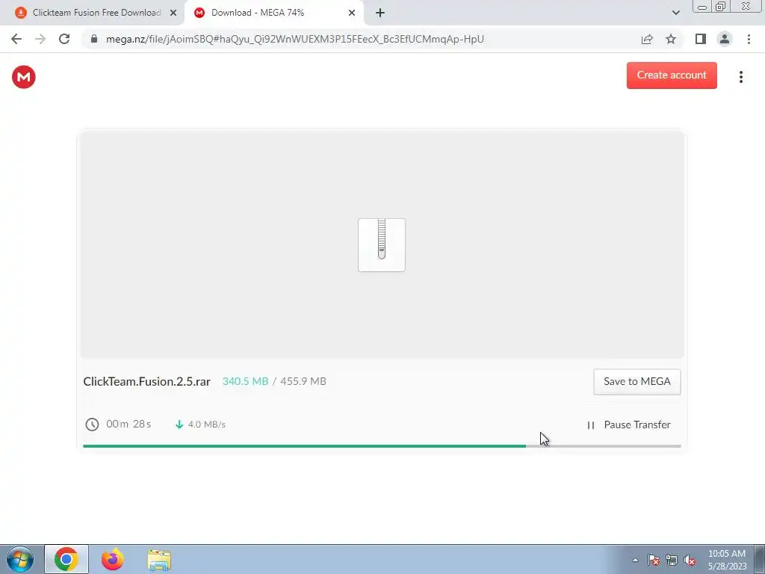Go back to previous page
The image size is (765, 574).
point(16,39)
